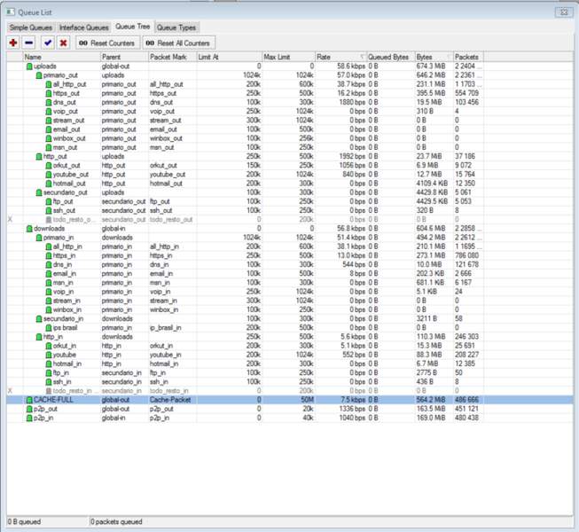579x532 pixels.
Task: Click the minus Remove queue button
Action: pyautogui.click(x=28, y=43)
